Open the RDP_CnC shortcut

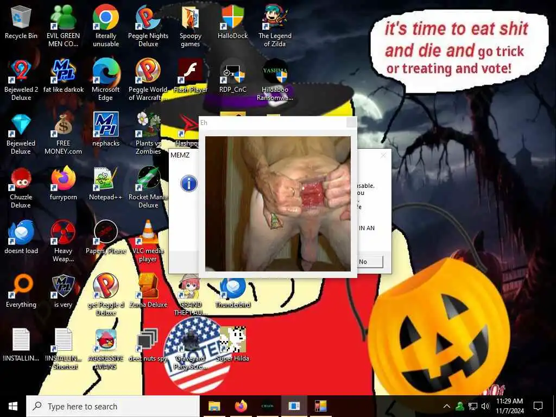click(232, 76)
